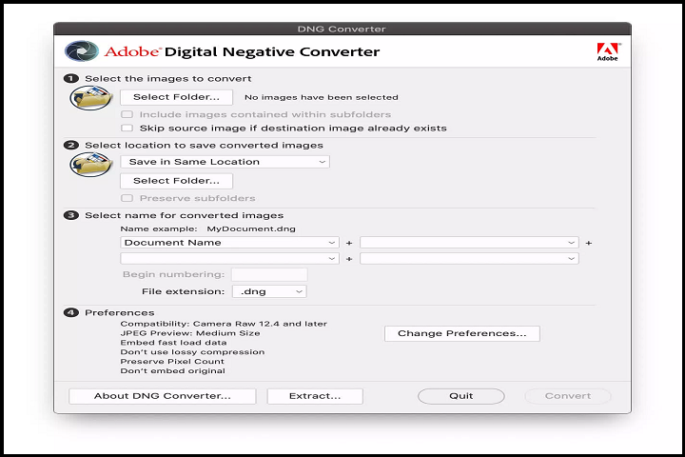Click the step 1 number badge
Viewport: 685px width, 457px height.
(x=71, y=79)
